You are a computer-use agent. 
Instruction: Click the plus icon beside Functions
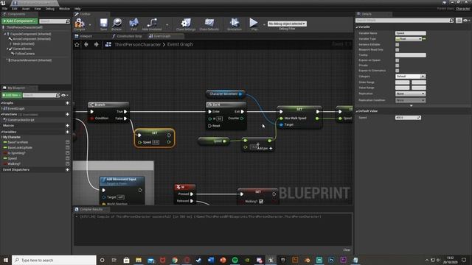(x=67, y=114)
